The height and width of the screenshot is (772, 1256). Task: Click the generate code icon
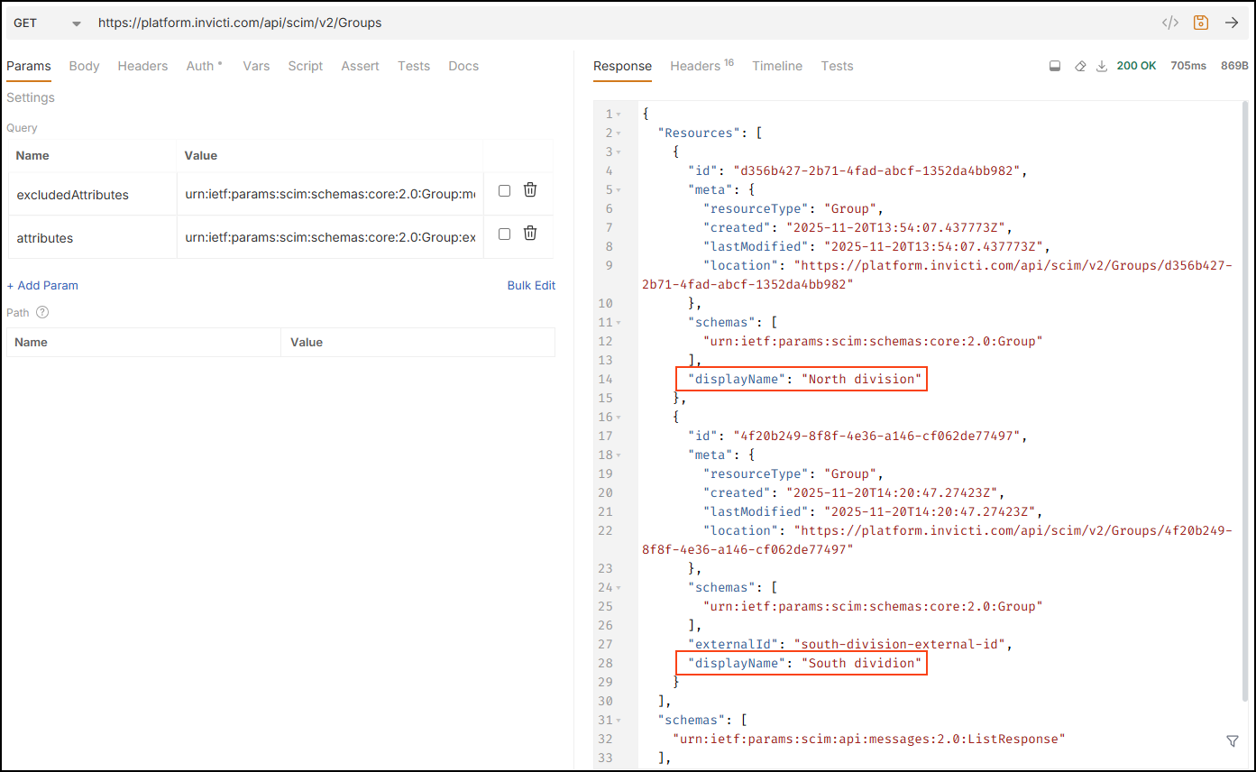[1169, 23]
